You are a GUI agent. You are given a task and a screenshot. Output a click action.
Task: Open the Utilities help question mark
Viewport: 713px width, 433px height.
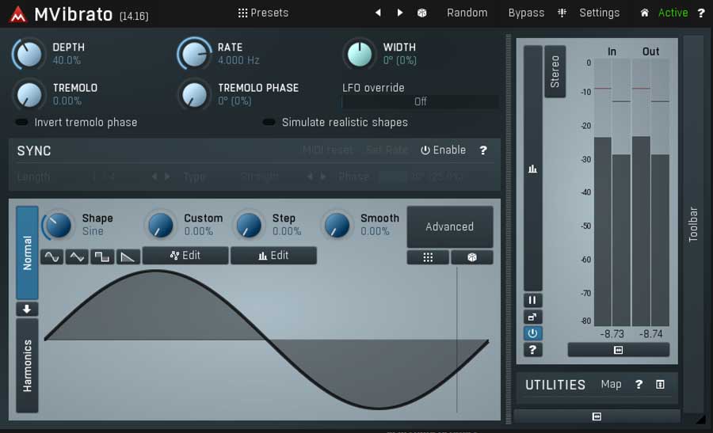click(639, 385)
